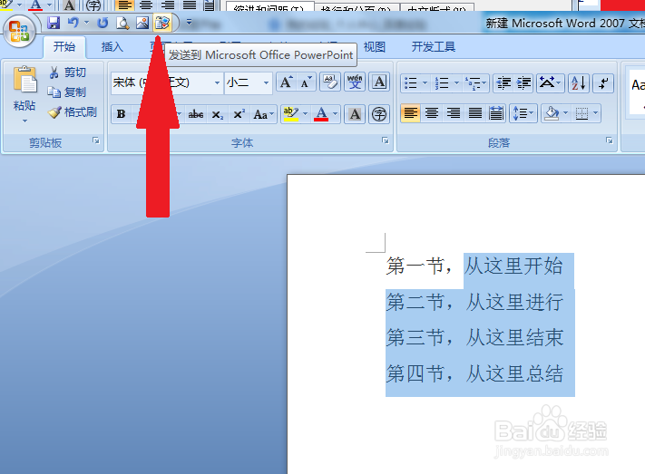
Task: Expand the 粘贴 options arrow
Action: coord(24,121)
